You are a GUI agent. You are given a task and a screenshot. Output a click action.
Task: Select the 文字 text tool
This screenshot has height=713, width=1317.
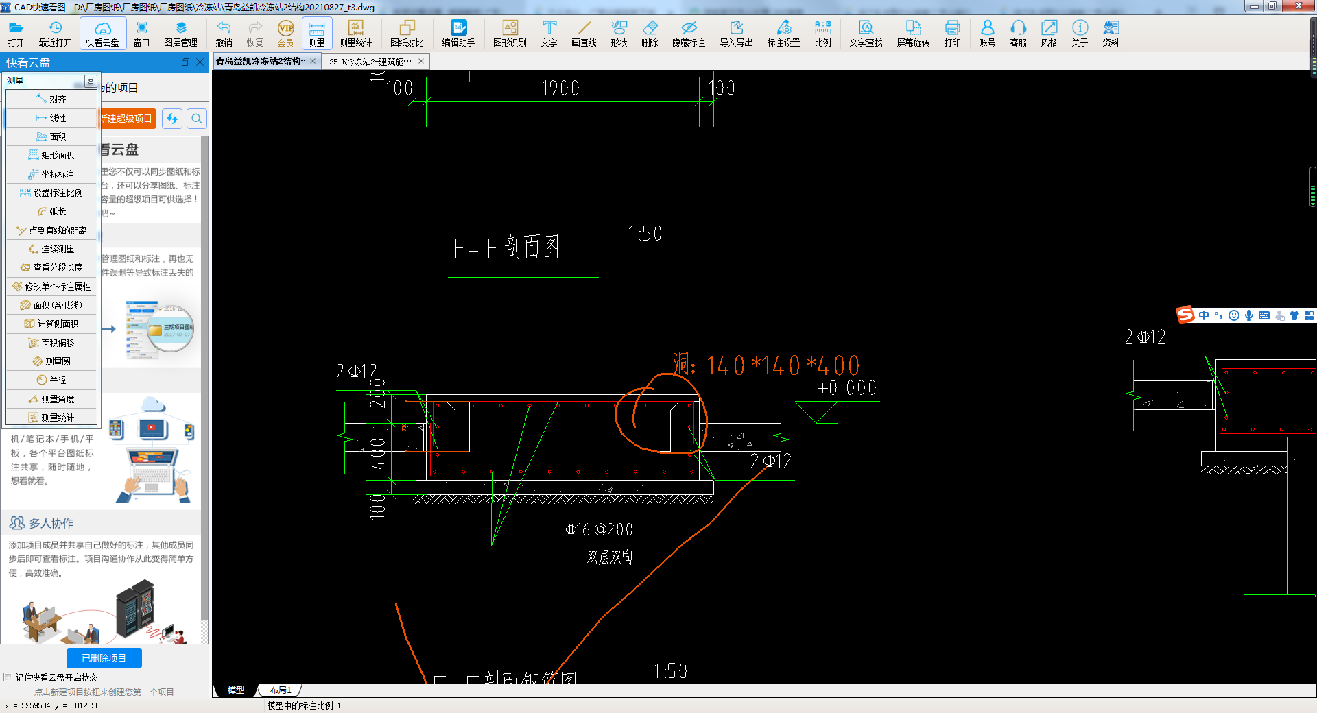point(549,33)
